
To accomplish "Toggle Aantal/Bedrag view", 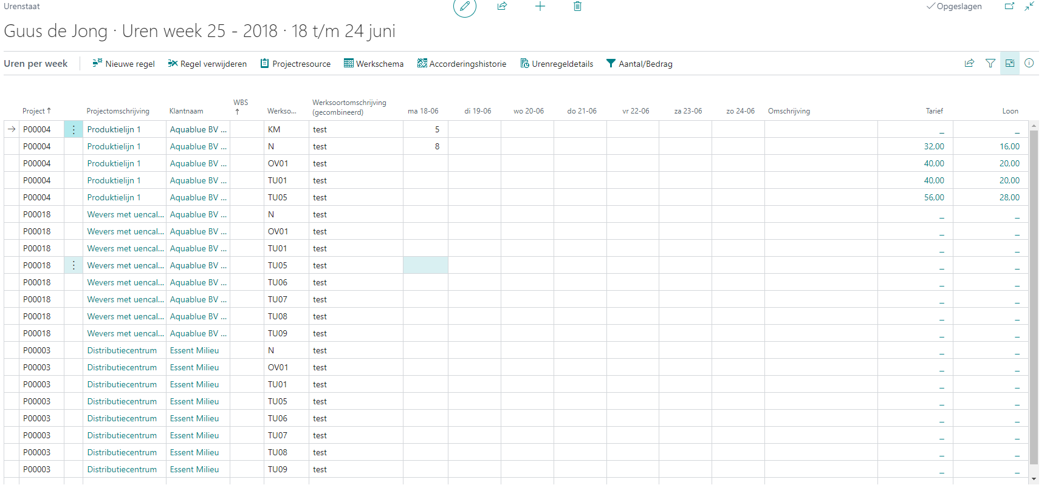I will tap(639, 64).
